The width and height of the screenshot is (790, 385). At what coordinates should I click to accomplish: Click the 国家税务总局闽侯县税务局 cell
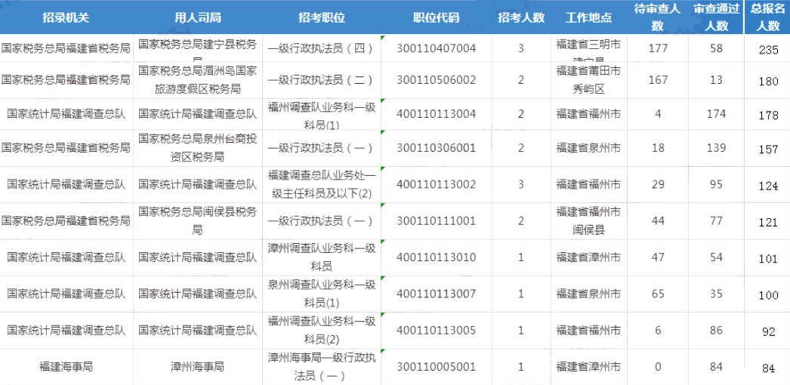198,221
